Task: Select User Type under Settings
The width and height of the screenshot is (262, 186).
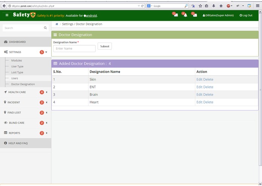Action: coord(17,66)
